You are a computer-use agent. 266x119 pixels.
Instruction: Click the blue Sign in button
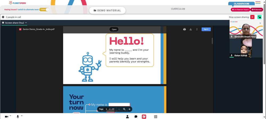click(206, 29)
